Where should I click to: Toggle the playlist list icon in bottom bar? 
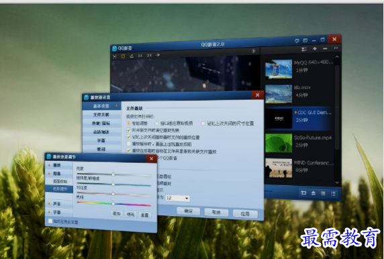pos(333,194)
